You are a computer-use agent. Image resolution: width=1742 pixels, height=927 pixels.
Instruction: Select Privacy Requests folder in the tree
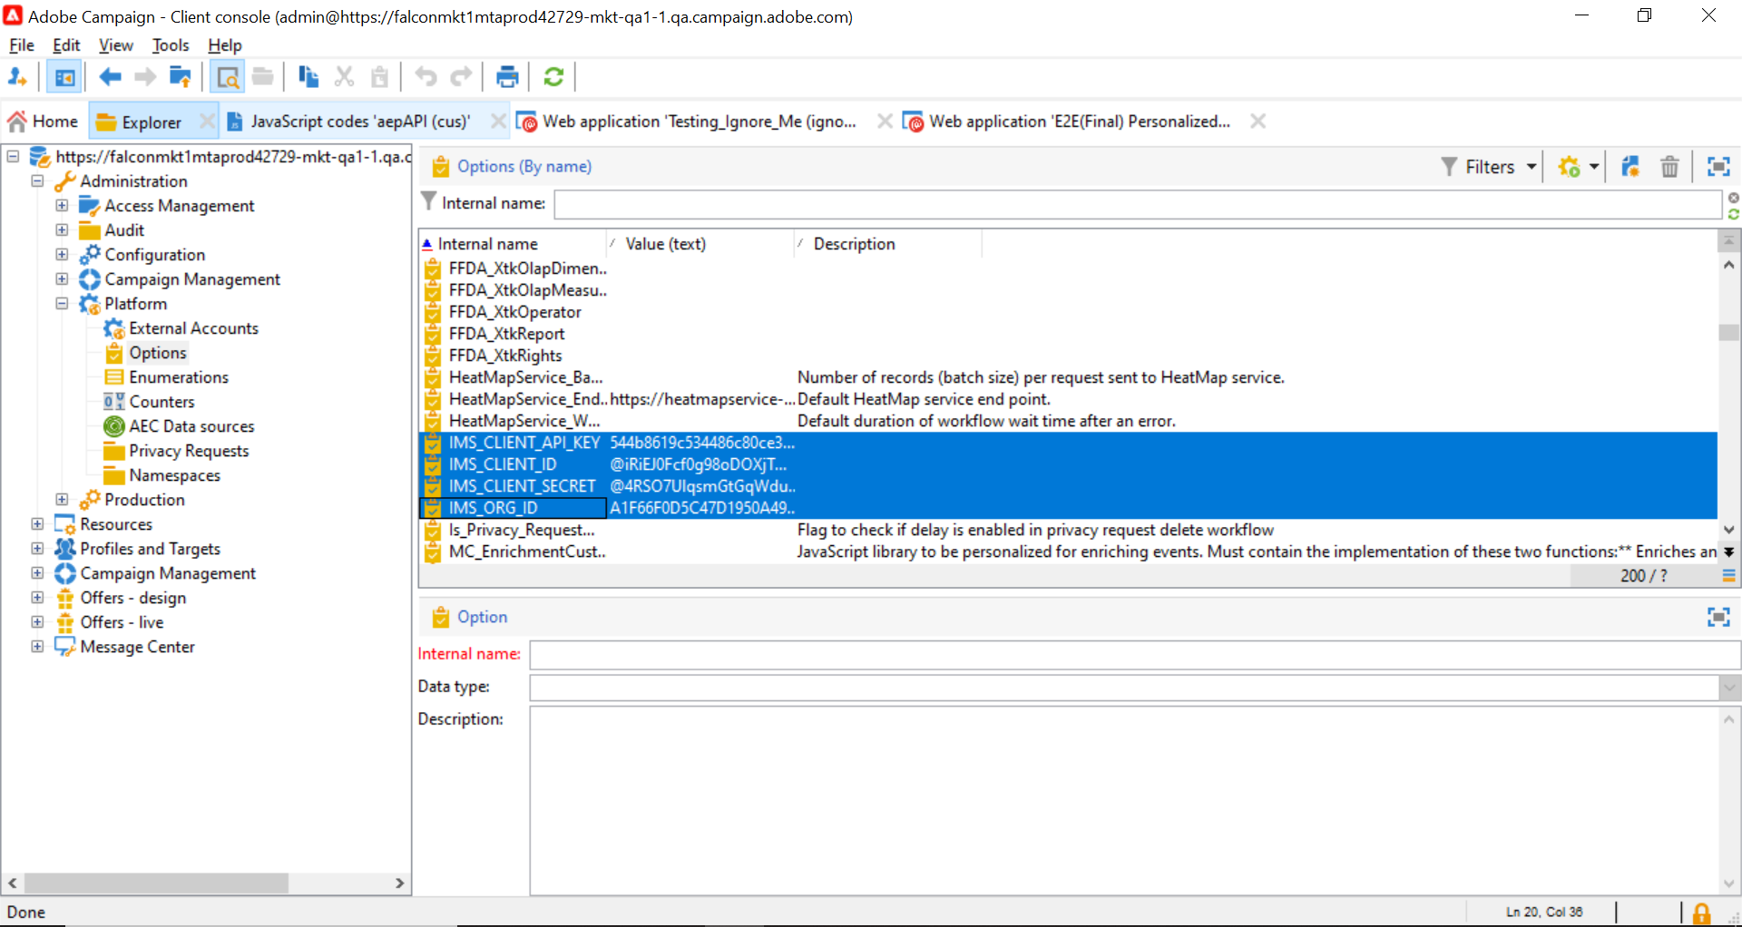tap(189, 451)
